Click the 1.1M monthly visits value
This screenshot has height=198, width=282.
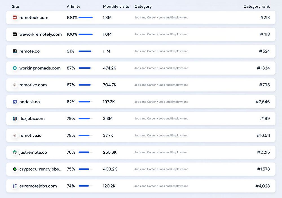click(107, 51)
